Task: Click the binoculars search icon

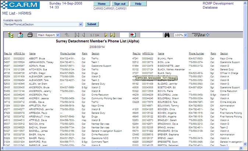Action: 167,35
